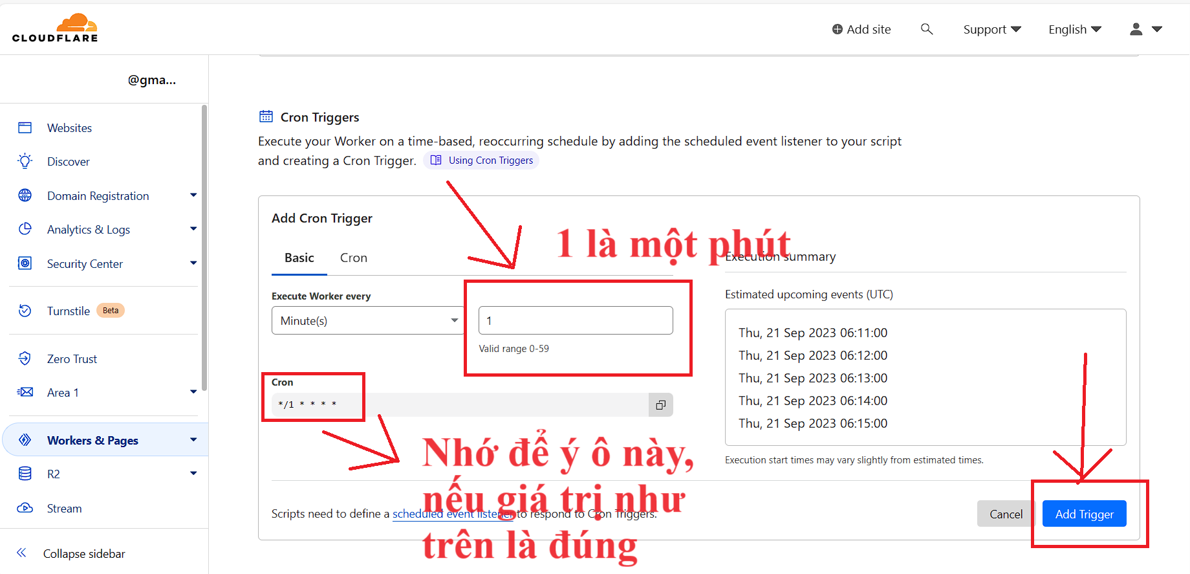
Task: Open the English language dropdown
Action: coord(1075,29)
